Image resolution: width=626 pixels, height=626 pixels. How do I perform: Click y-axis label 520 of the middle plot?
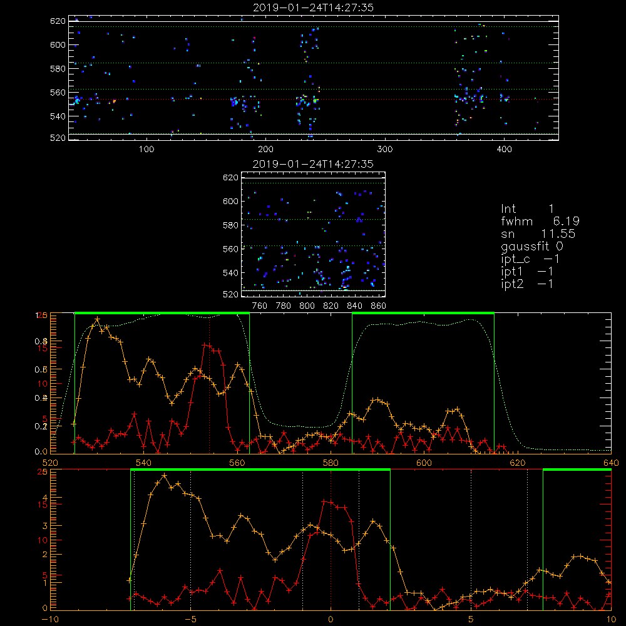(x=230, y=295)
